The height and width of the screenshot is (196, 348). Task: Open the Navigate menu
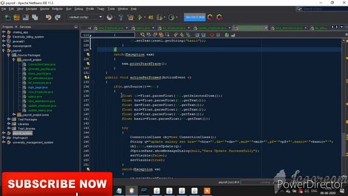(x=32, y=9)
